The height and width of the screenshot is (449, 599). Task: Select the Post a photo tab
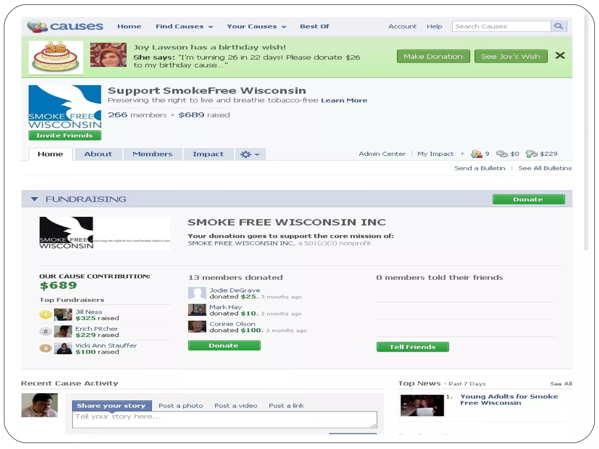[180, 406]
